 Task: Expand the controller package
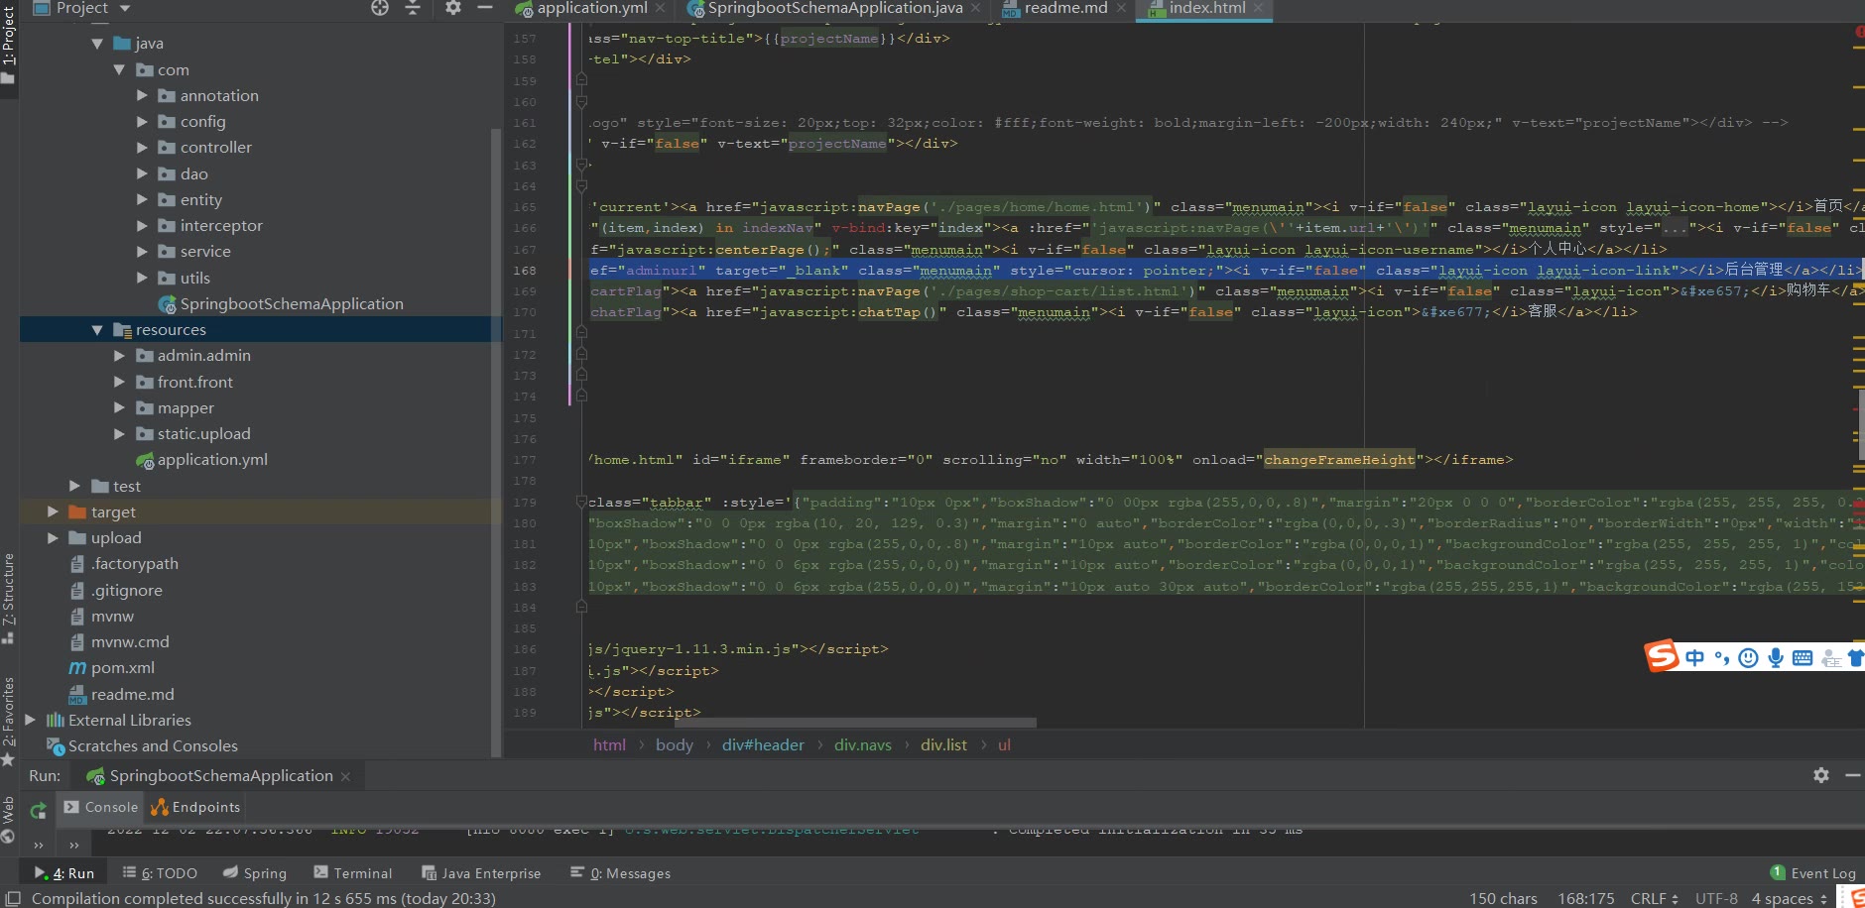pos(142,147)
